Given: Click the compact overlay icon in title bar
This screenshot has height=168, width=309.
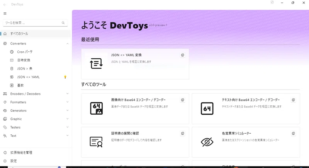Looking at the screenshot, I should click(x=272, y=3).
